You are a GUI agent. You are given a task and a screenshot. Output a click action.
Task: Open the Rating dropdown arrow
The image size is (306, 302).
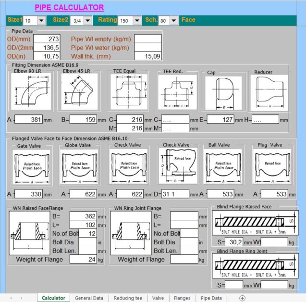(x=137, y=21)
